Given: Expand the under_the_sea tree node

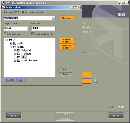Looking at the screenshot, I should click(15, 61).
